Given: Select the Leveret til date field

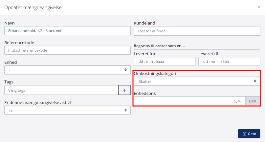Looking at the screenshot, I should click(229, 62).
